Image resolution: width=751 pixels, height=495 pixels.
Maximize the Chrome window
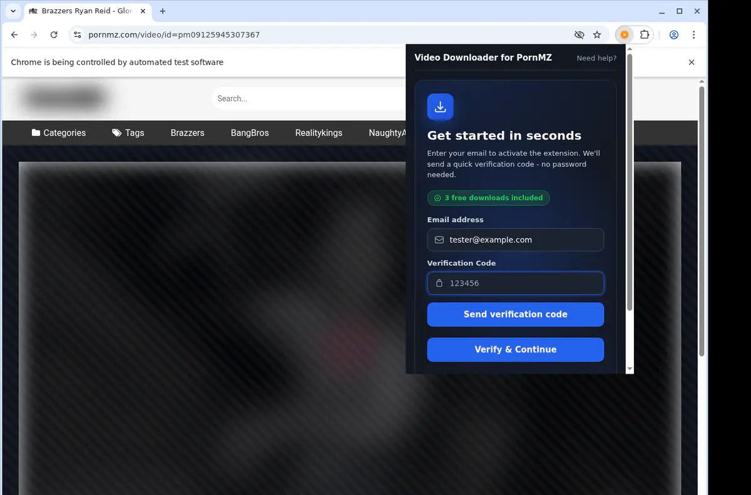tap(680, 11)
